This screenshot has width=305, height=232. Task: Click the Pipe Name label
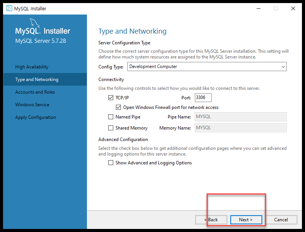[x=179, y=117]
